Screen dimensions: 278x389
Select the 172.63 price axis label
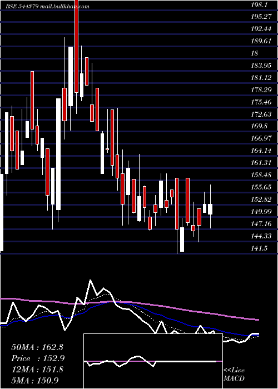coord(261,114)
